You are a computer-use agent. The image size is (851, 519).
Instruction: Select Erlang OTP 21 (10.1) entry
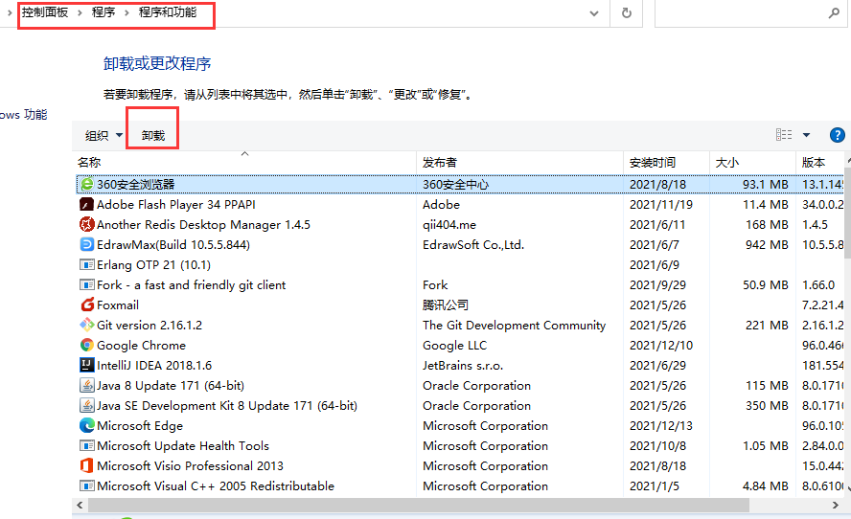[x=153, y=264]
